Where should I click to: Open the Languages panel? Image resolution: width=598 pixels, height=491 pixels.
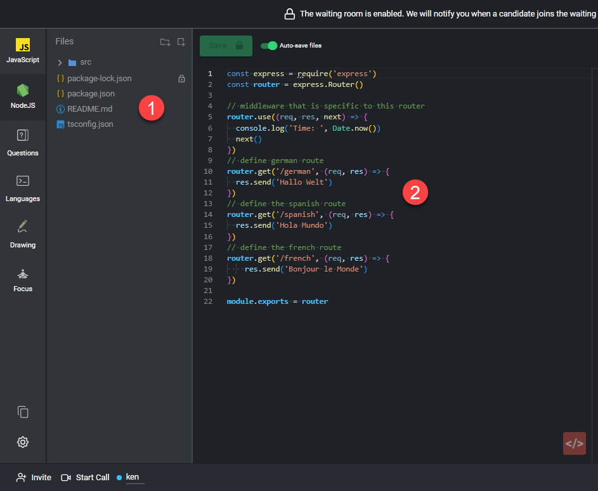23,188
